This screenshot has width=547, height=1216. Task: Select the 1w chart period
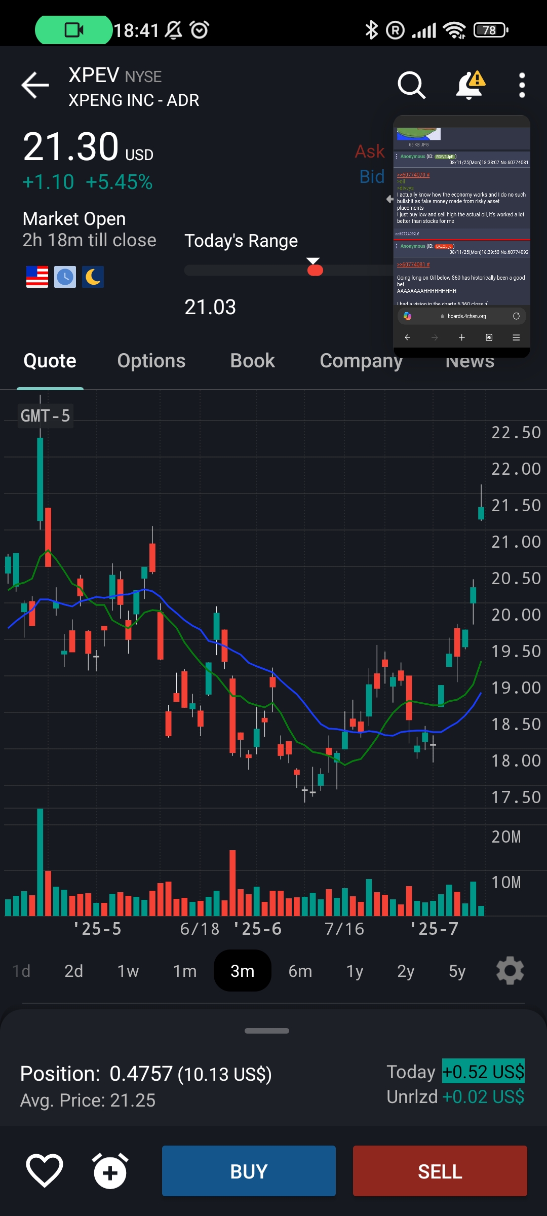click(x=128, y=971)
